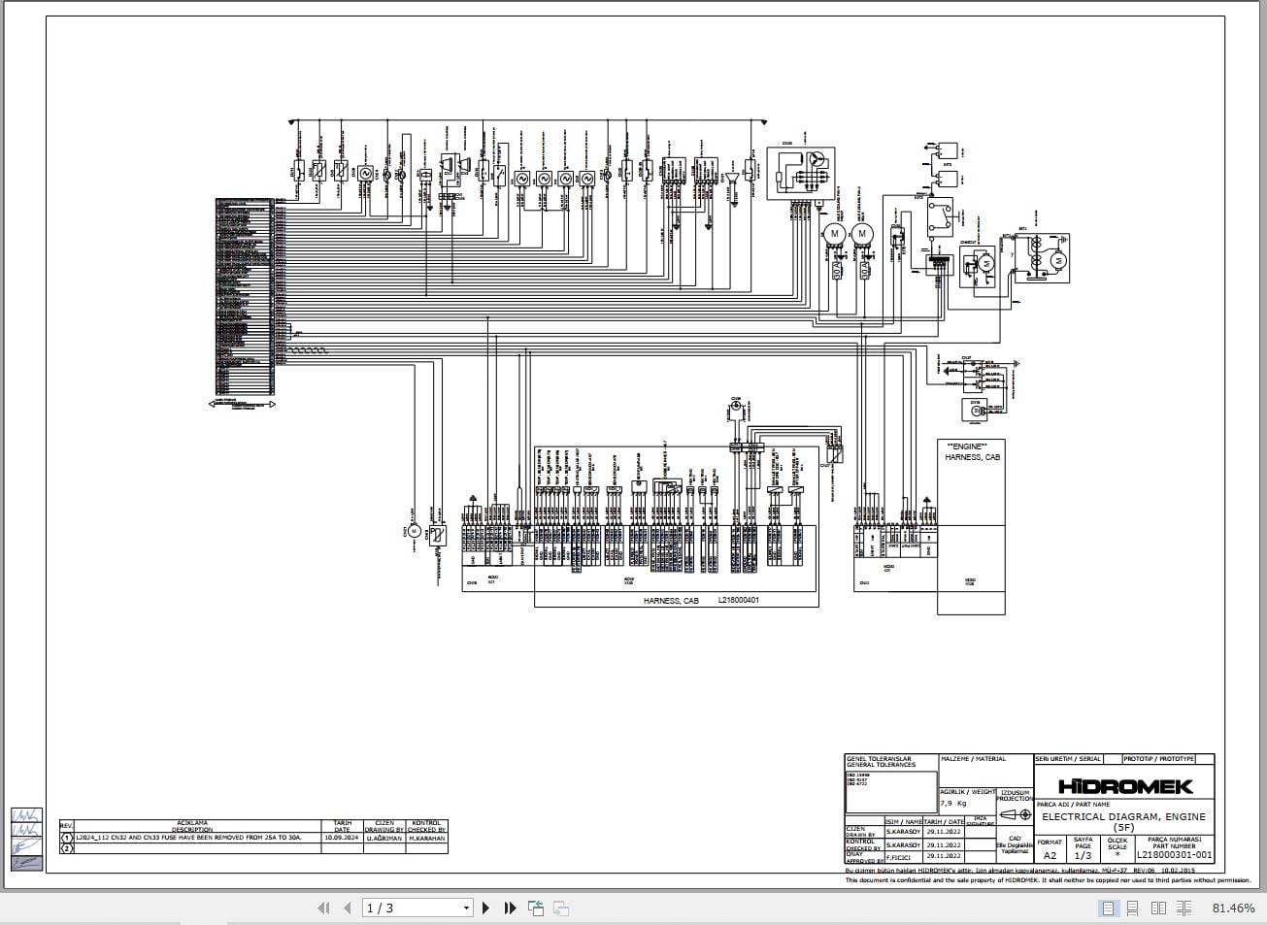Image resolution: width=1267 pixels, height=925 pixels.
Task: Click the revision 2 hexagon marker
Action: [67, 848]
